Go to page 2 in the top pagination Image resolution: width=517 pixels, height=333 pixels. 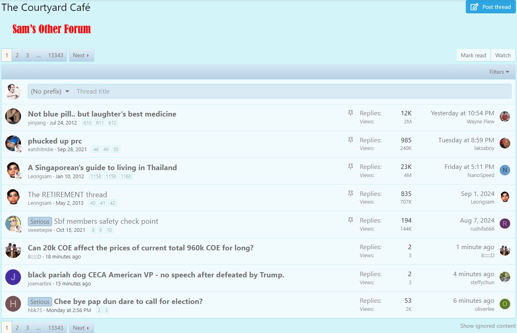(17, 55)
